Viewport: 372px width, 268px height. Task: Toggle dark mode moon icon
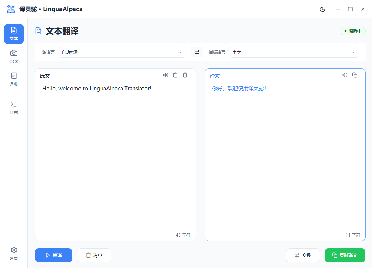click(323, 9)
